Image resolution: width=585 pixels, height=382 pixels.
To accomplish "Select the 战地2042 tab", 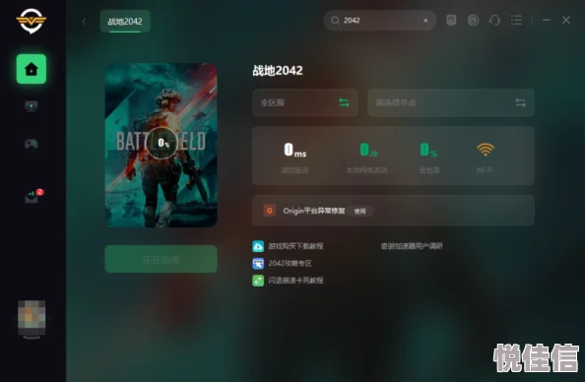I will click(125, 22).
